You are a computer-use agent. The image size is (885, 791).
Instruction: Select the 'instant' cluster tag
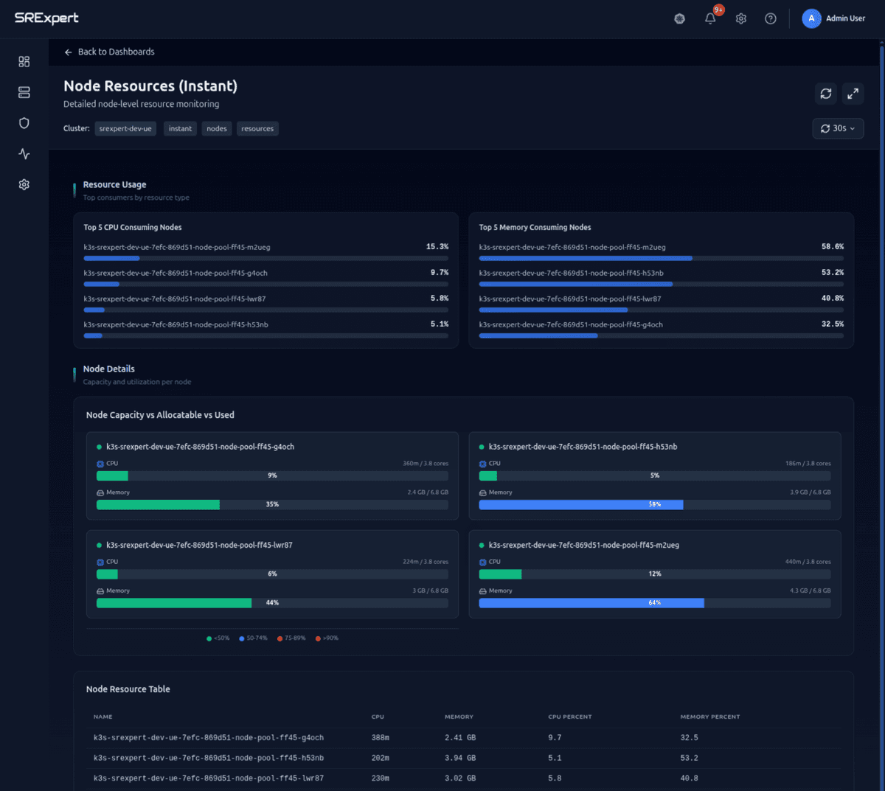point(180,128)
